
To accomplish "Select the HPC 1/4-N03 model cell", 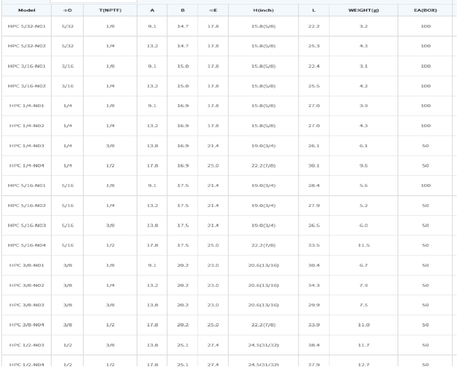I will tap(27, 146).
